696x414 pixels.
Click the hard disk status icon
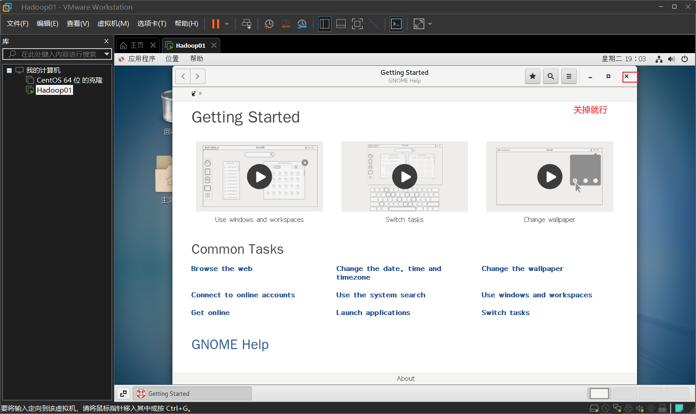pos(594,409)
